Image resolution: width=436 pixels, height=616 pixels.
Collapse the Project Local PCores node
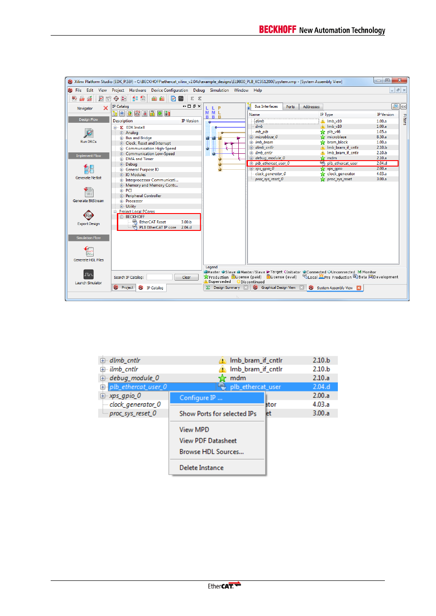point(115,212)
